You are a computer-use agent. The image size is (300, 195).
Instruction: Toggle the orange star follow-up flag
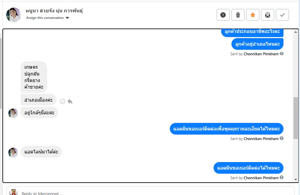(x=253, y=15)
